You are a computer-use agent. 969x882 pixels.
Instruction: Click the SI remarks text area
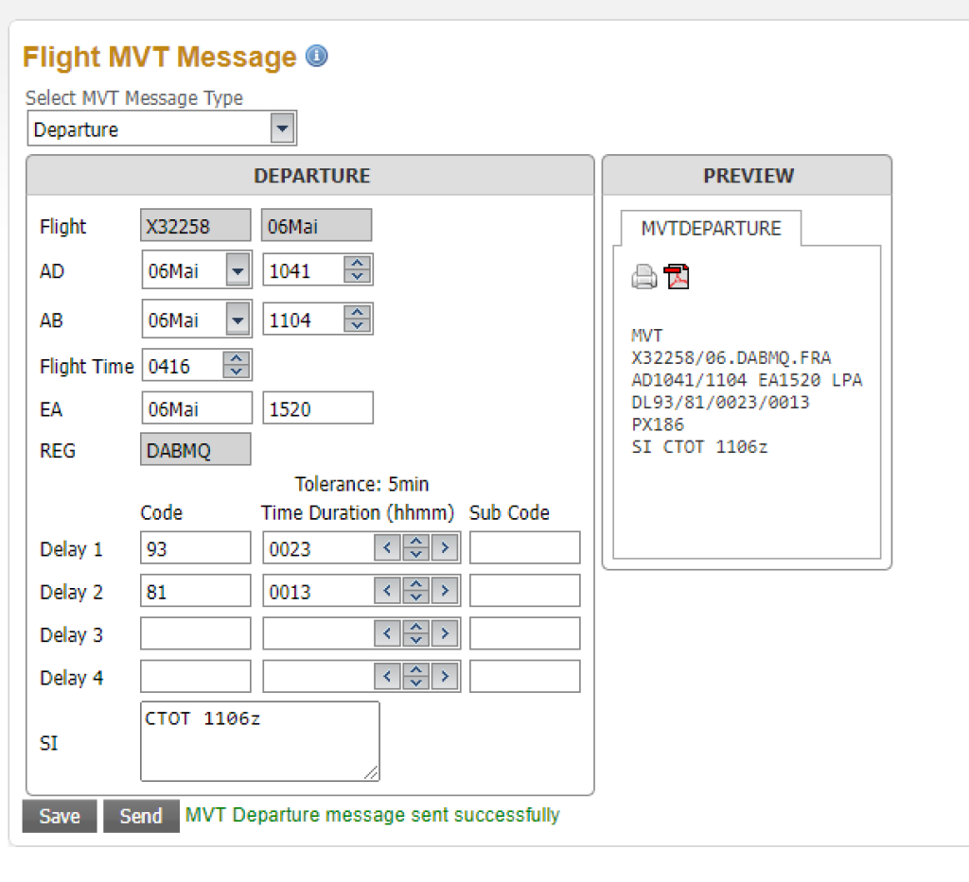tap(259, 741)
